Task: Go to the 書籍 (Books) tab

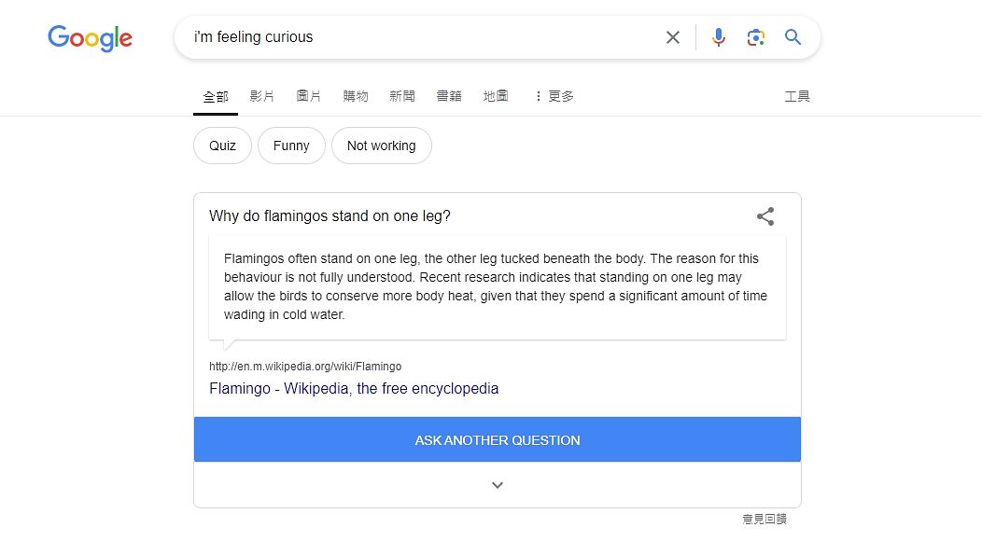Action: 449,96
